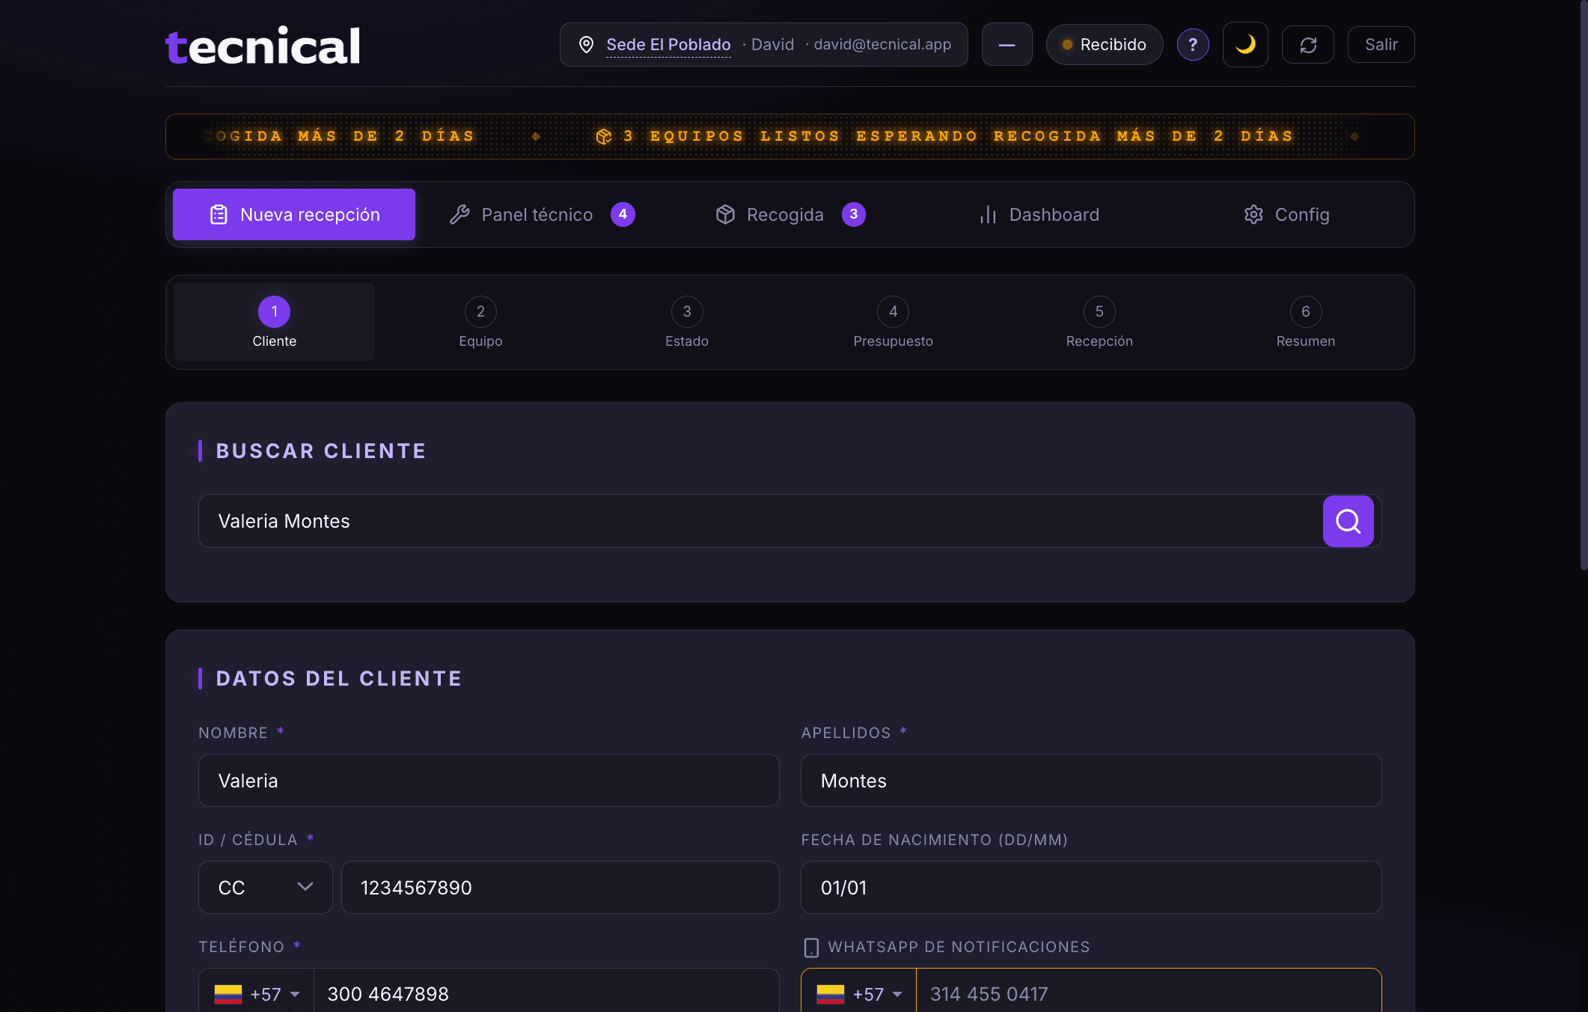
Task: Toggle dark mode with the moon icon
Action: click(x=1245, y=44)
